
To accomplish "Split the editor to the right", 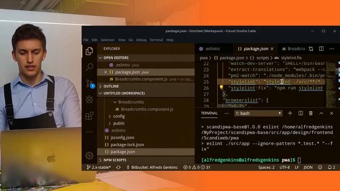I will click(x=321, y=49).
